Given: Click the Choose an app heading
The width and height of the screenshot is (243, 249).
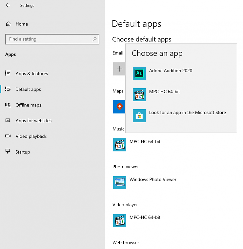Looking at the screenshot, I should (157, 53).
